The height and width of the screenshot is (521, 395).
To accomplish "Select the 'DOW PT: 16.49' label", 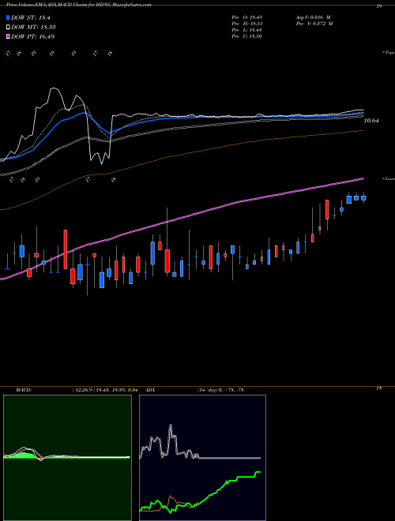I will point(33,36).
